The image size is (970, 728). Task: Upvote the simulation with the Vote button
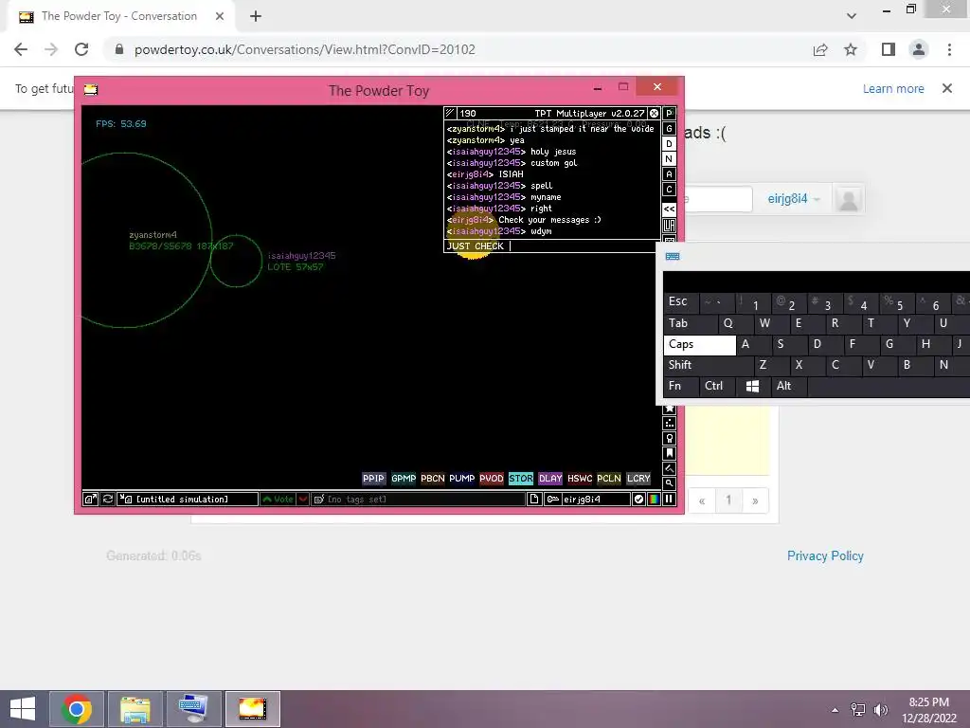(278, 499)
